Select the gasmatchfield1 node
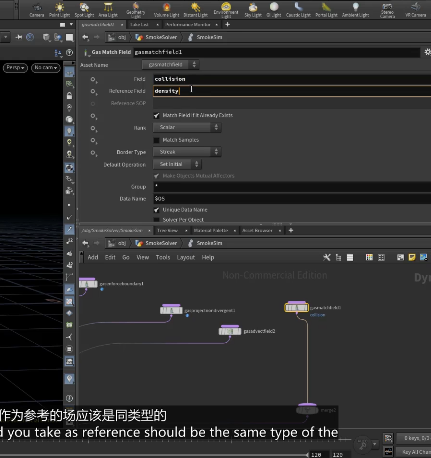431x458 pixels. tap(296, 307)
